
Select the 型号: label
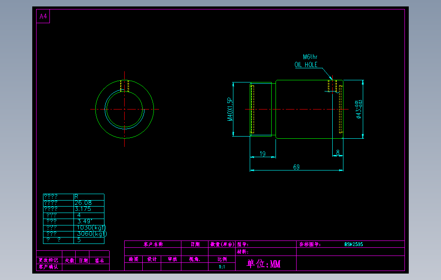click(242, 244)
